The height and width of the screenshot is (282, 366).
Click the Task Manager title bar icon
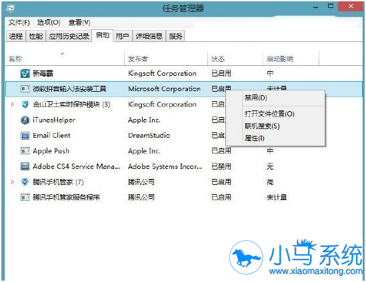pyautogui.click(x=11, y=9)
